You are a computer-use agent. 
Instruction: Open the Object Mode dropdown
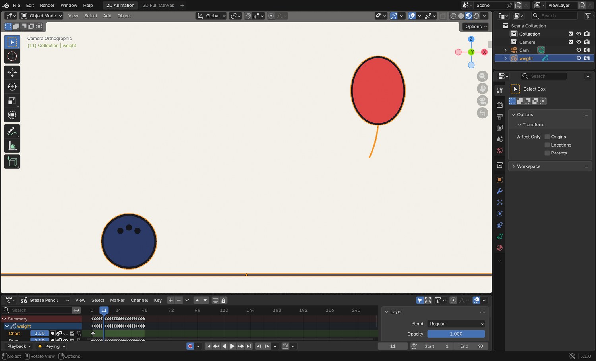pyautogui.click(x=42, y=16)
